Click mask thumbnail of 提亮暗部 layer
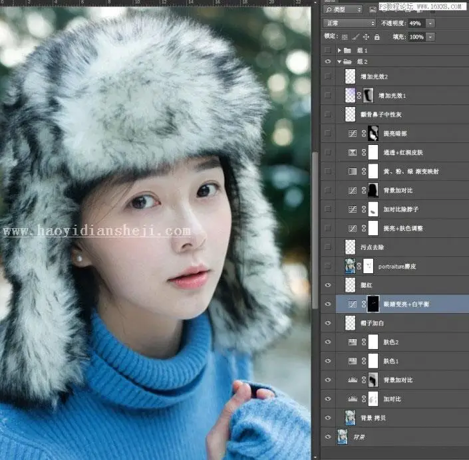The height and width of the screenshot is (460, 469). coord(373,134)
